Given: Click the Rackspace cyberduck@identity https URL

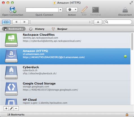Looking at the screenshot, I should 52,41.
